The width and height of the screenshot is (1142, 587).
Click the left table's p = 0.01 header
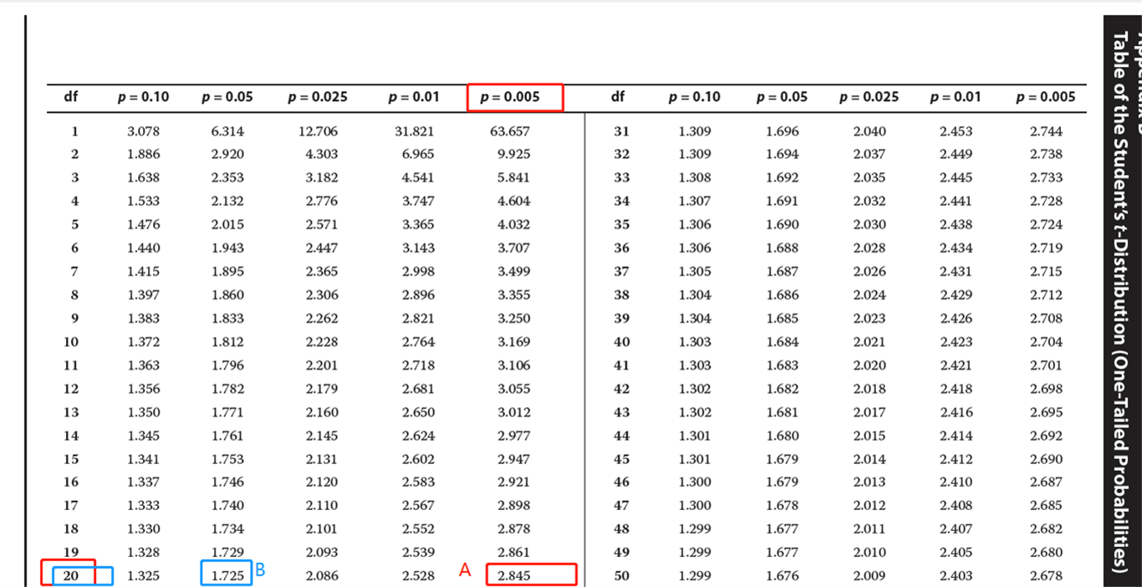pyautogui.click(x=414, y=97)
